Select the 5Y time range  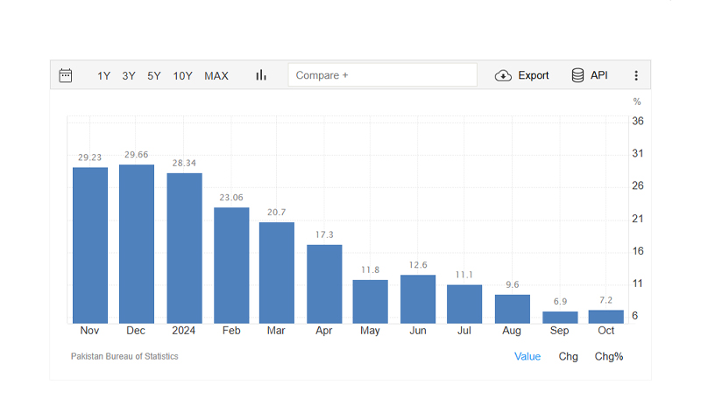tap(154, 76)
